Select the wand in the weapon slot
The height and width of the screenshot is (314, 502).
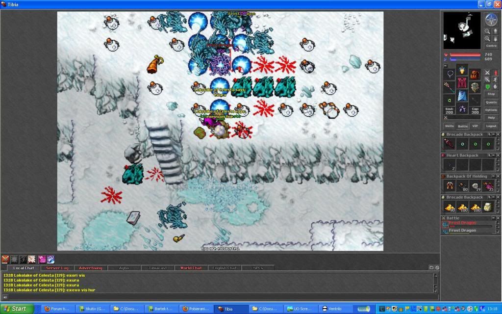450,87
